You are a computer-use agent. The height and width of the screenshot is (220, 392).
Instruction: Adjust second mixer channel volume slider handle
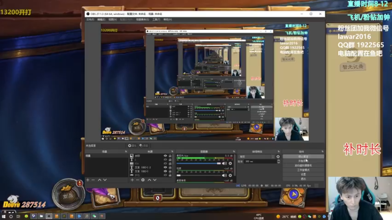(178, 176)
